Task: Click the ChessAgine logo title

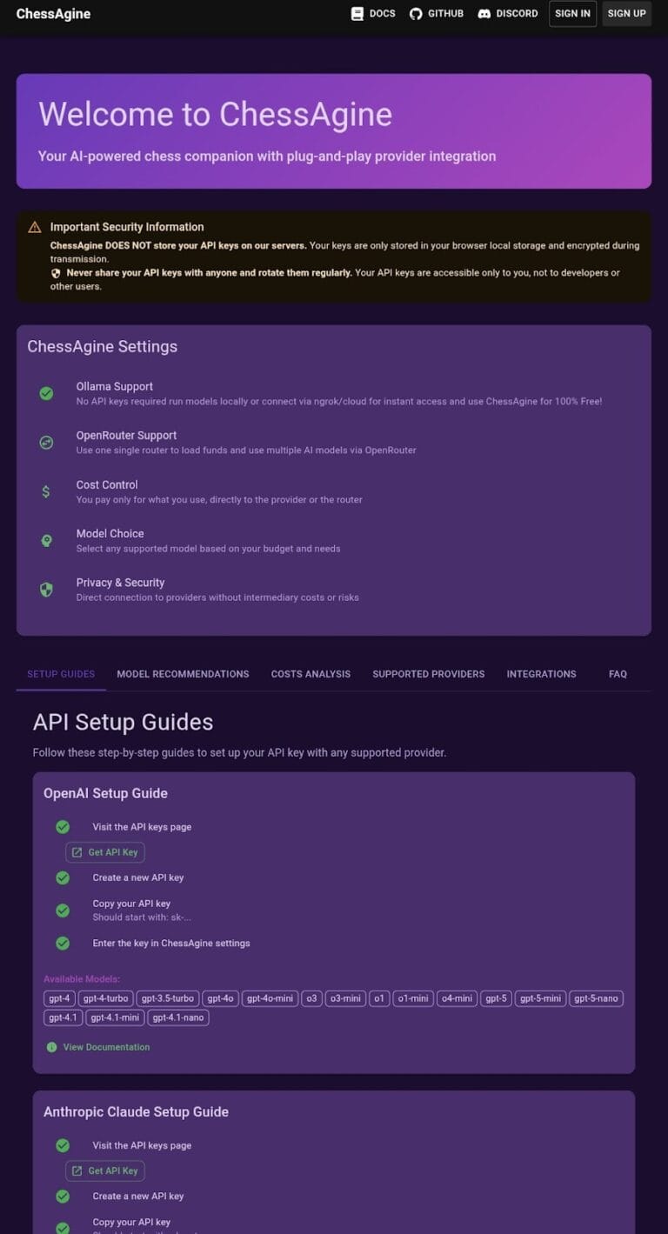Action: point(53,13)
